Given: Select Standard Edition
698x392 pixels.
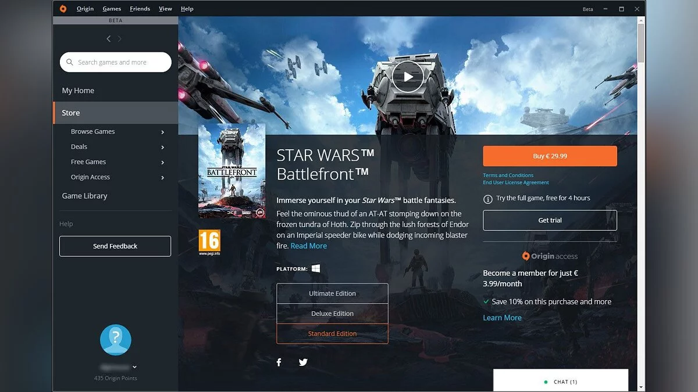Looking at the screenshot, I should click(x=332, y=333).
